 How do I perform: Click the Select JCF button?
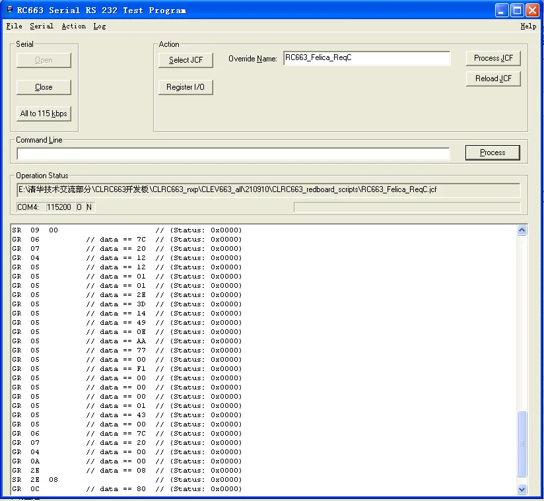click(x=186, y=60)
